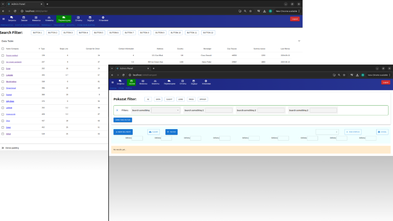This screenshot has width=393, height=221.
Task: Click Задачи calendar icon in the transport window
Action: (x=194, y=81)
